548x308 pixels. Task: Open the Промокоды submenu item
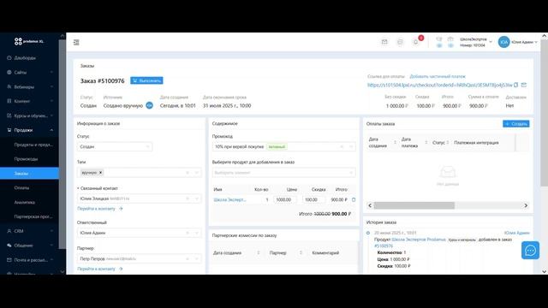click(x=26, y=159)
